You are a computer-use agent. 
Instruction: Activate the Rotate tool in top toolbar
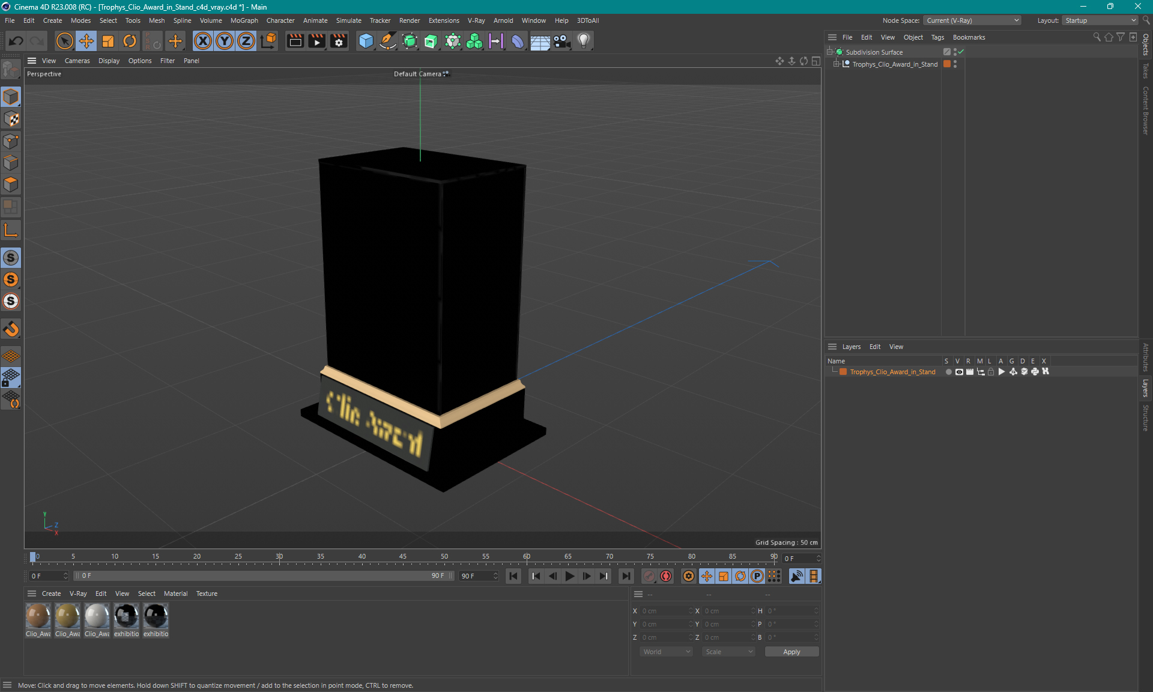(130, 41)
